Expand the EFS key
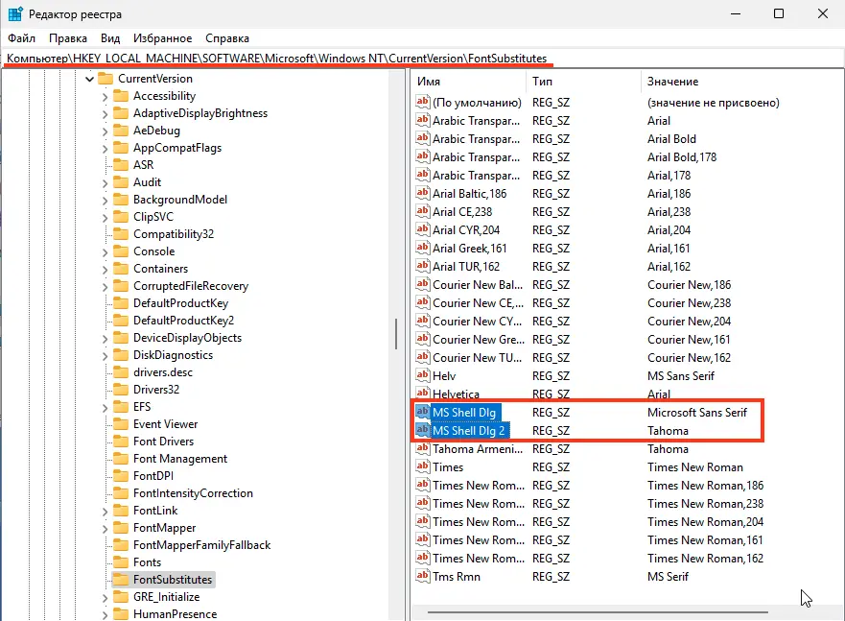 106,408
